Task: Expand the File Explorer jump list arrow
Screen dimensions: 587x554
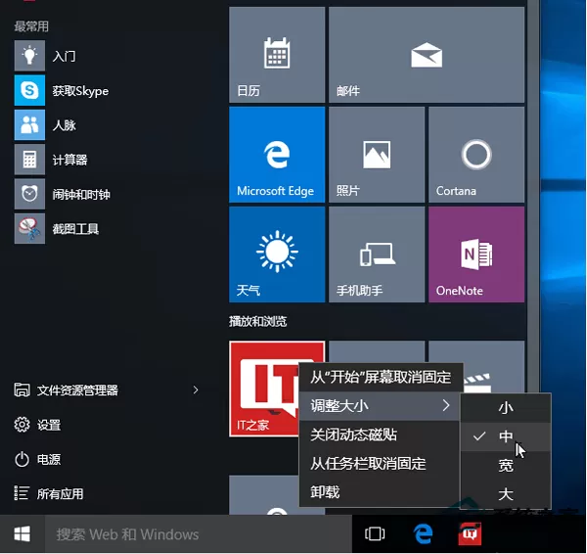Action: click(196, 390)
